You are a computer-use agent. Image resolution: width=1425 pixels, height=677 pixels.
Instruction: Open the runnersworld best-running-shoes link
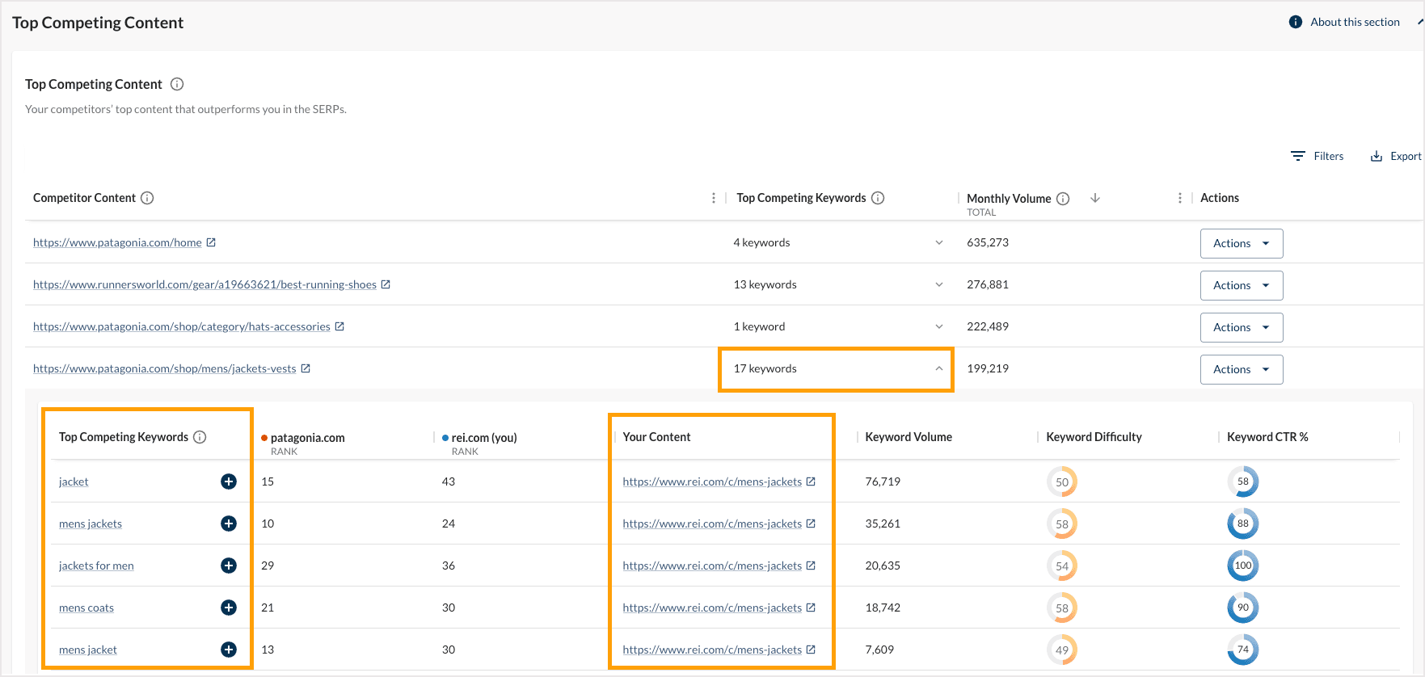coord(204,284)
